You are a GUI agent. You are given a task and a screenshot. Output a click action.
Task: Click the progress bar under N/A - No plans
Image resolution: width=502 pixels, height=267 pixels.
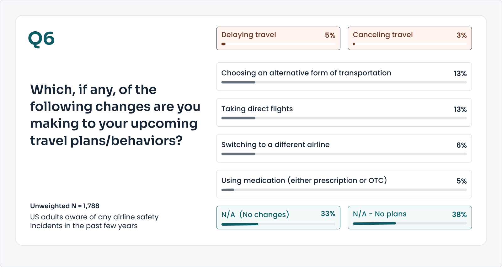pyautogui.click(x=409, y=223)
